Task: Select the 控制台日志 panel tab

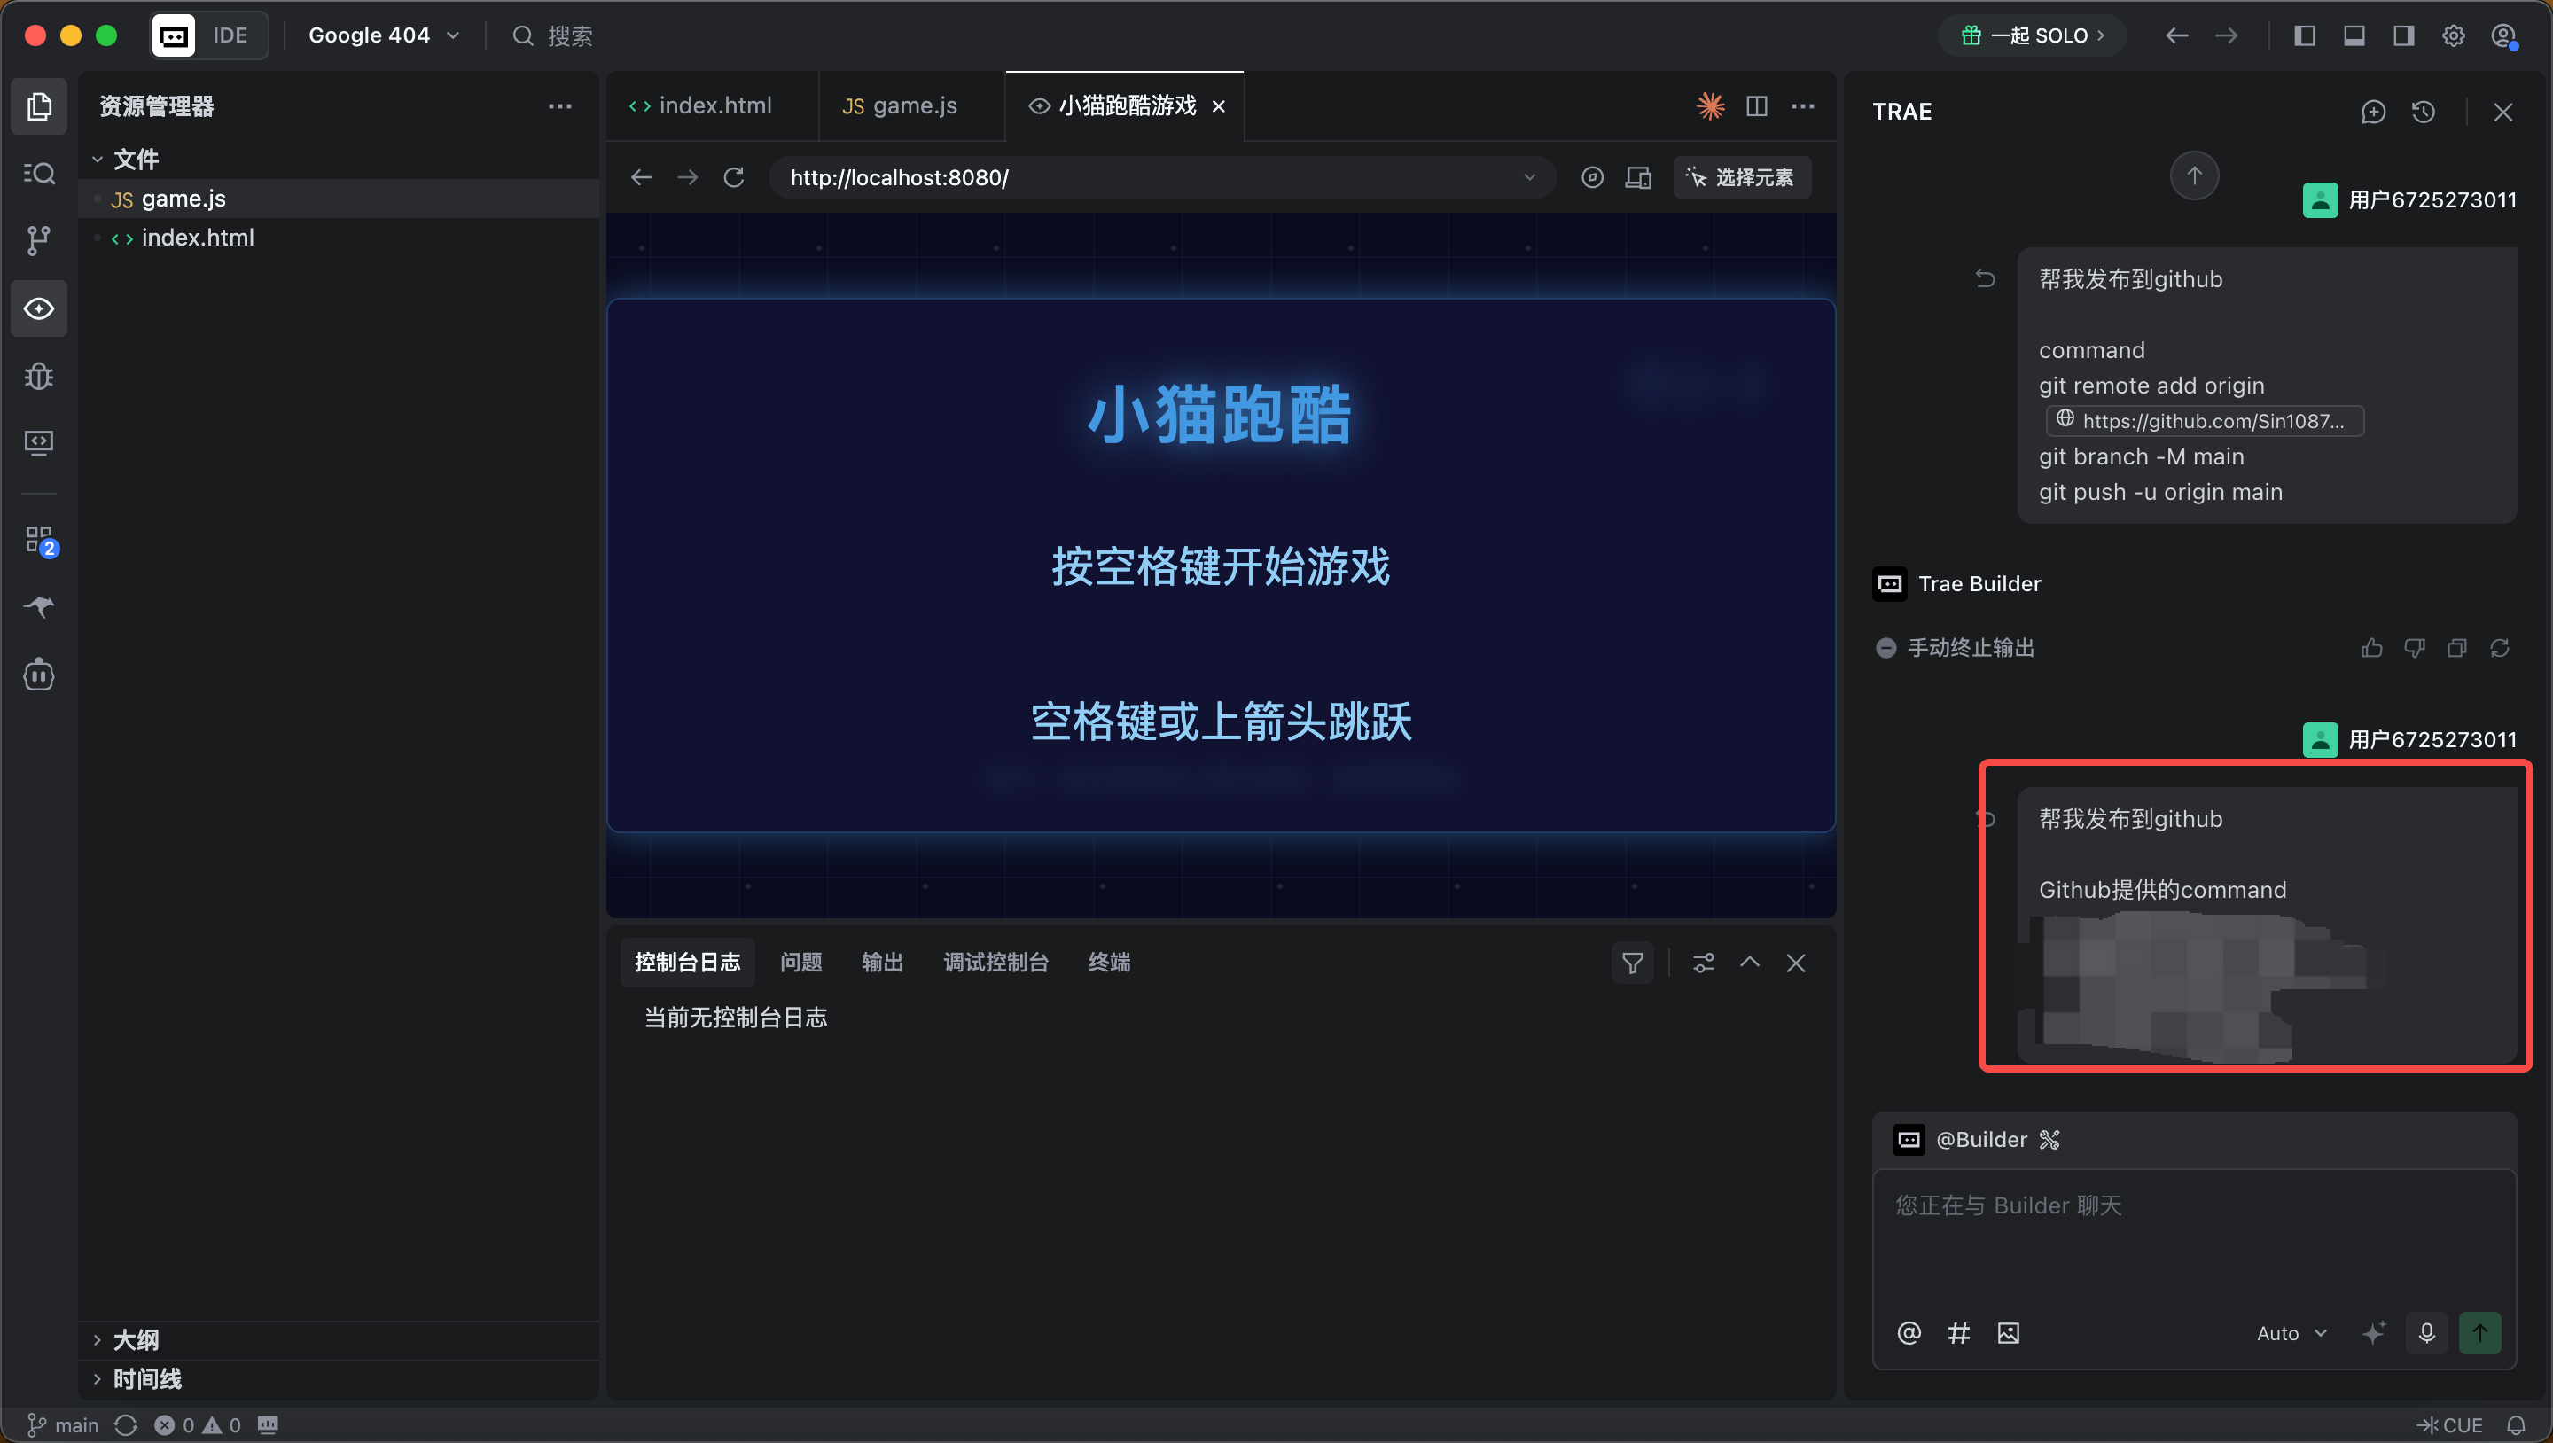Action: coord(687,963)
